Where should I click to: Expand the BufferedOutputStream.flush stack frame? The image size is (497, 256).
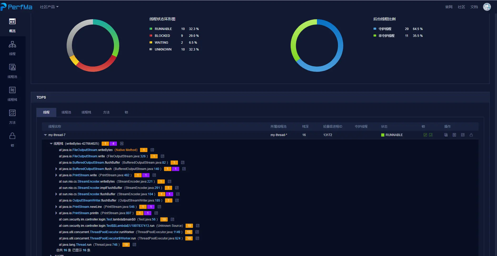pos(56,169)
